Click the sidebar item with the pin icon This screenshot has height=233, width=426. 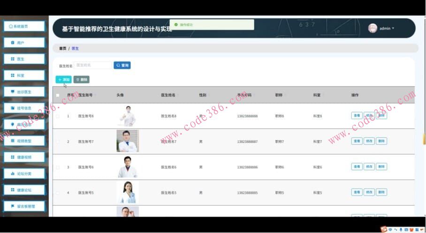tap(24, 124)
